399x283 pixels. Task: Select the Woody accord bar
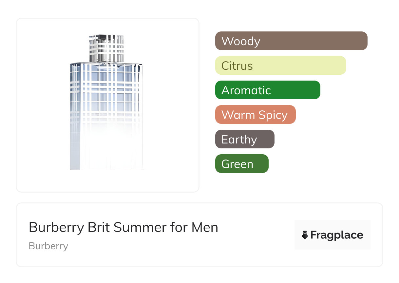point(291,41)
